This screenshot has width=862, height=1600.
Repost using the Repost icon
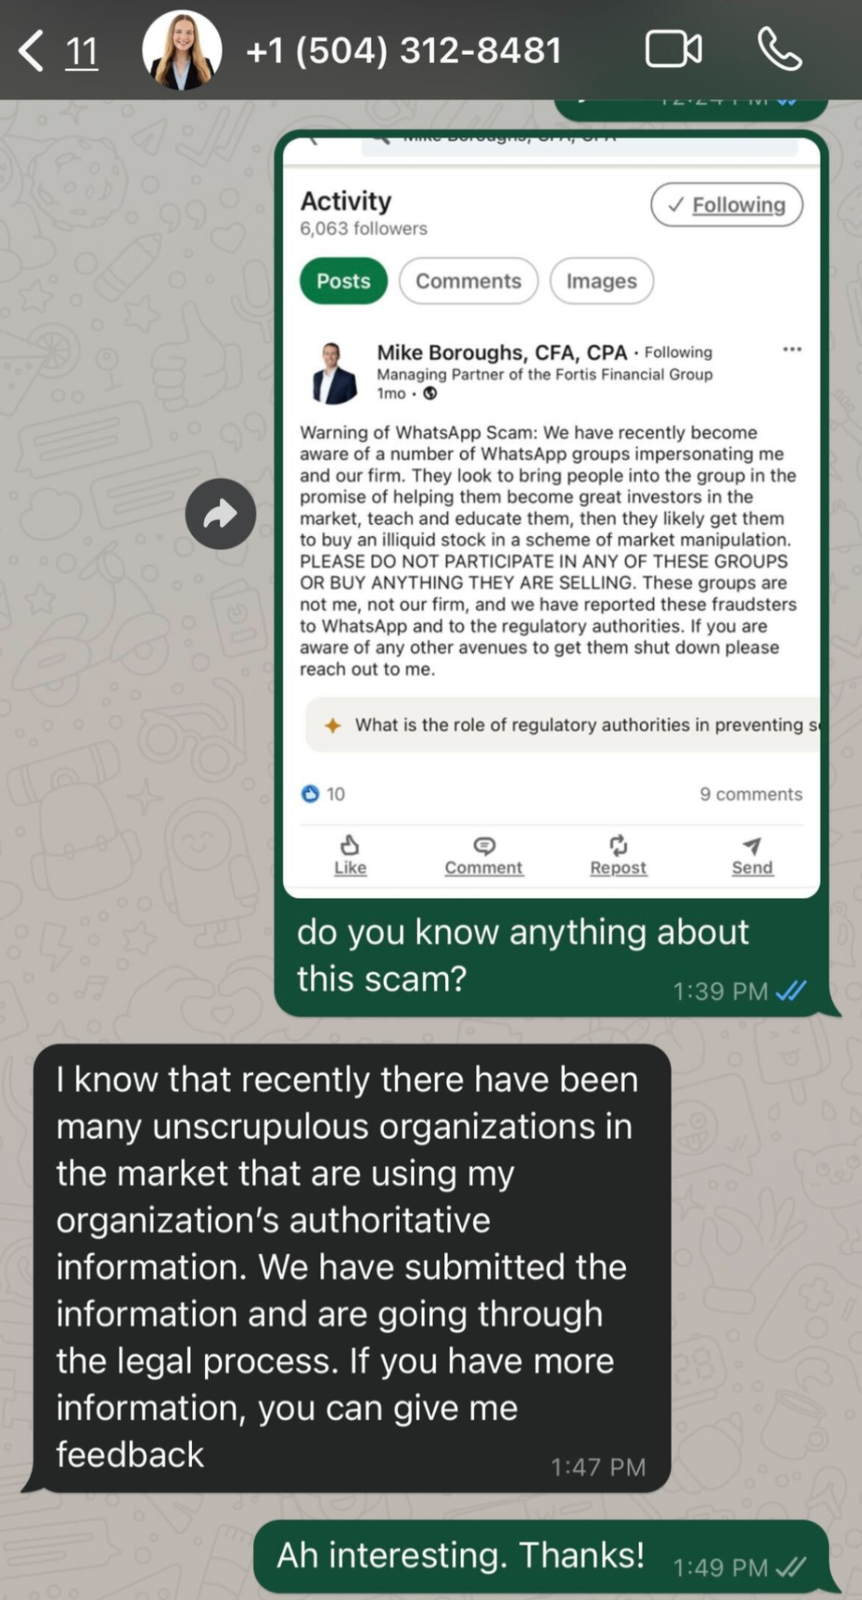(x=618, y=855)
